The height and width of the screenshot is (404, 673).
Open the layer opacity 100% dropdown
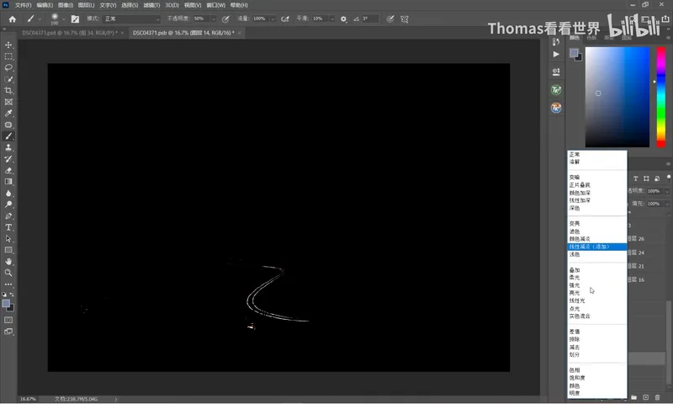[667, 191]
